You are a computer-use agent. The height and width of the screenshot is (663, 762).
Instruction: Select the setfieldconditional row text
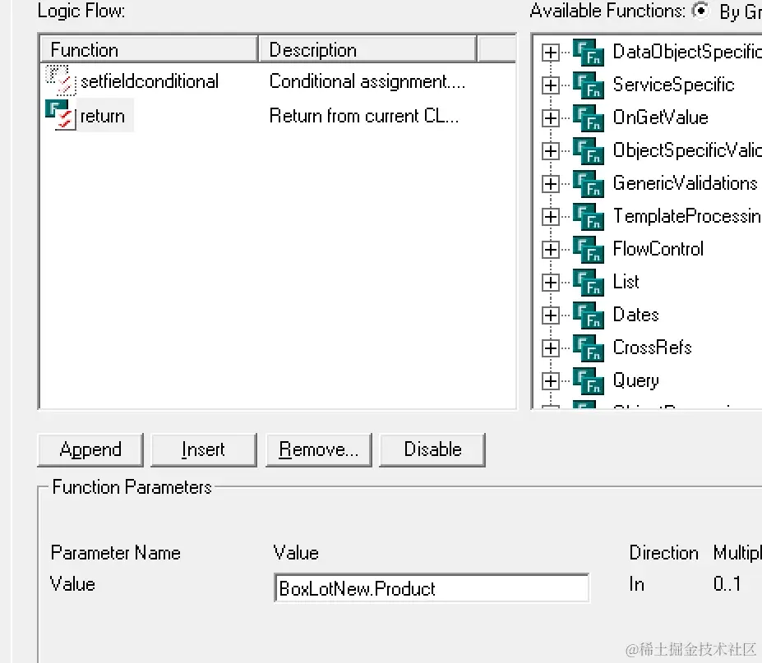click(150, 81)
